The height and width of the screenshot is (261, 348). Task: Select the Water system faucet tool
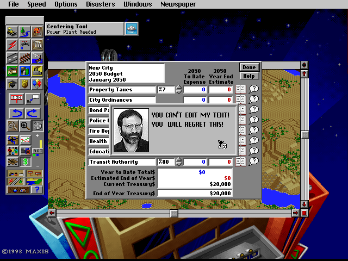pyautogui.click(x=24, y=45)
